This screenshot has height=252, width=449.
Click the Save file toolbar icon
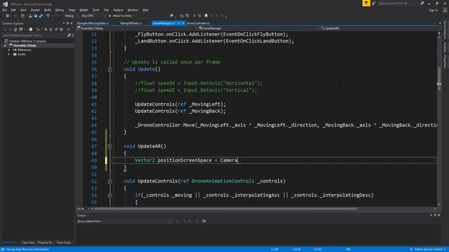click(x=36, y=15)
